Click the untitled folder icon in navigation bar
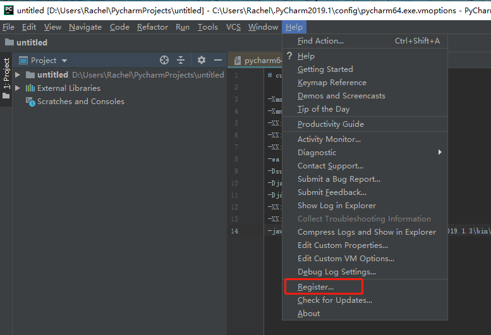Screen dimensions: 491x335 9,42
